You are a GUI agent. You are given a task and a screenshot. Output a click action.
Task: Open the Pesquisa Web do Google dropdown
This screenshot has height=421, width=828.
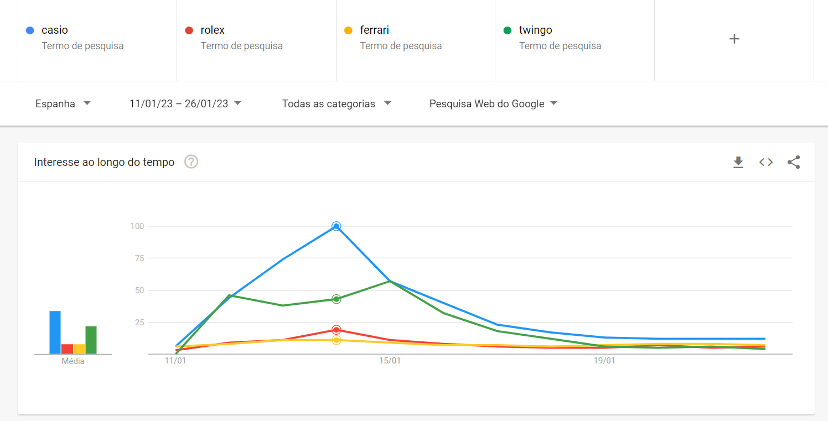coord(493,103)
